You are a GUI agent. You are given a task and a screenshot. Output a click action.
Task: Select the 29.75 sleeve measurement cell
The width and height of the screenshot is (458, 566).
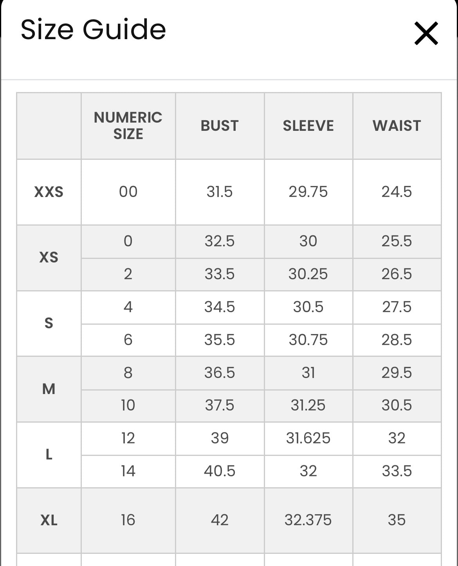[308, 192]
